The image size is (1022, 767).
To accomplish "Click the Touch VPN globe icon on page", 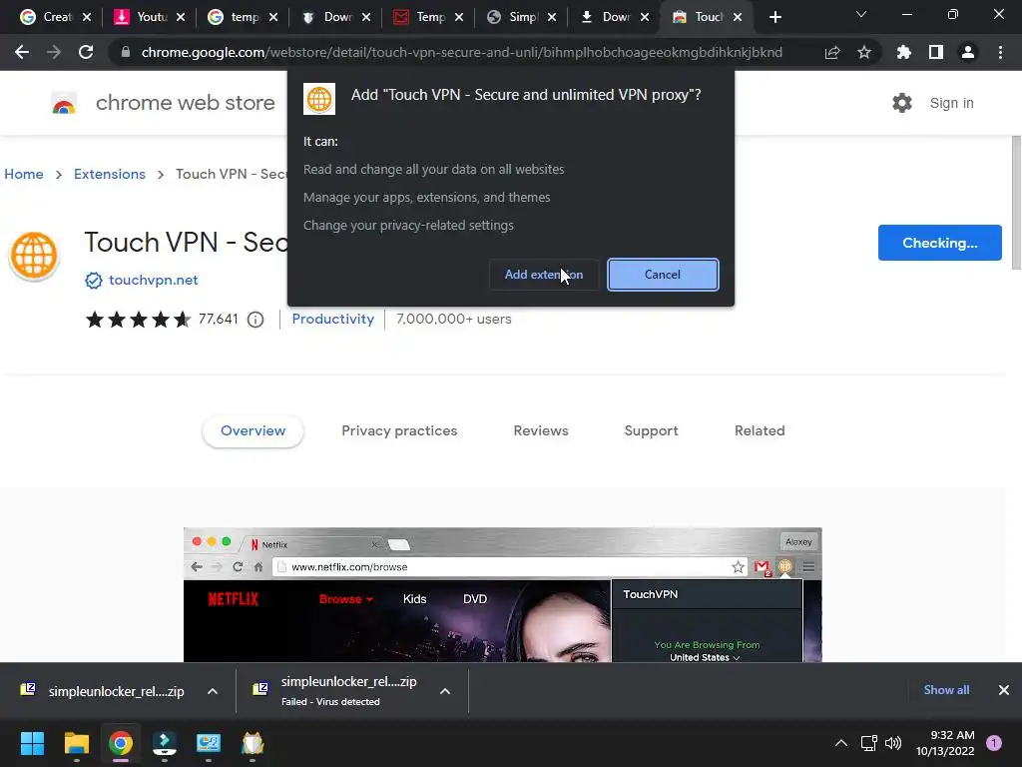I will (34, 256).
